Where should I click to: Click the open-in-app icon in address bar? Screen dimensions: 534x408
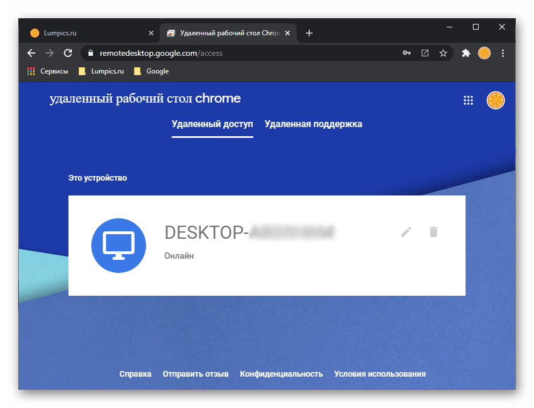pyautogui.click(x=425, y=53)
